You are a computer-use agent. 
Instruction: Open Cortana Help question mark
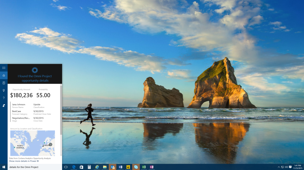(x=4, y=98)
